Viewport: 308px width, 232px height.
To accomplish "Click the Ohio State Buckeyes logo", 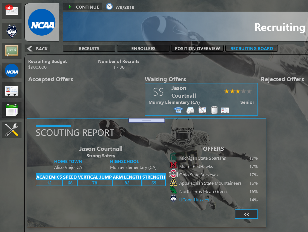I will 173,174.
